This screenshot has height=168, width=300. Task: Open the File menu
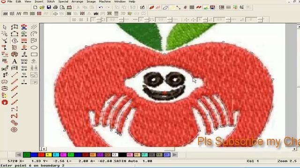click(10, 1)
